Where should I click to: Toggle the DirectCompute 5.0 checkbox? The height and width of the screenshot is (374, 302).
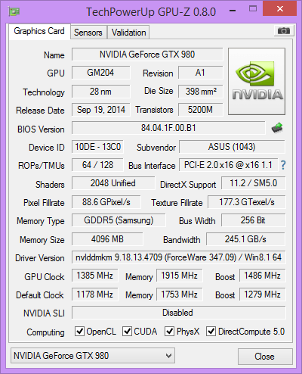click(x=211, y=331)
